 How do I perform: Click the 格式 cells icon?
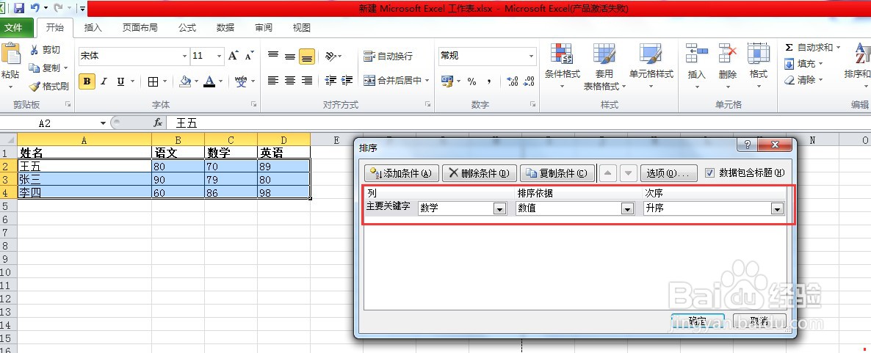[758, 54]
